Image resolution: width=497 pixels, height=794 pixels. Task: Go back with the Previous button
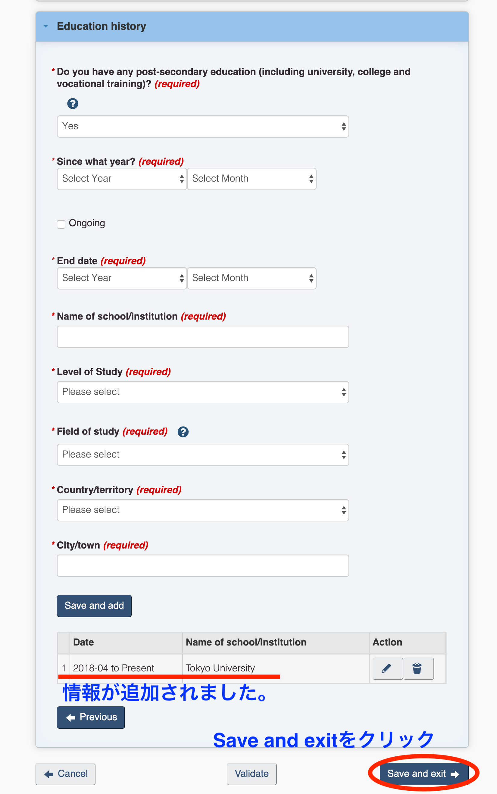pyautogui.click(x=91, y=717)
